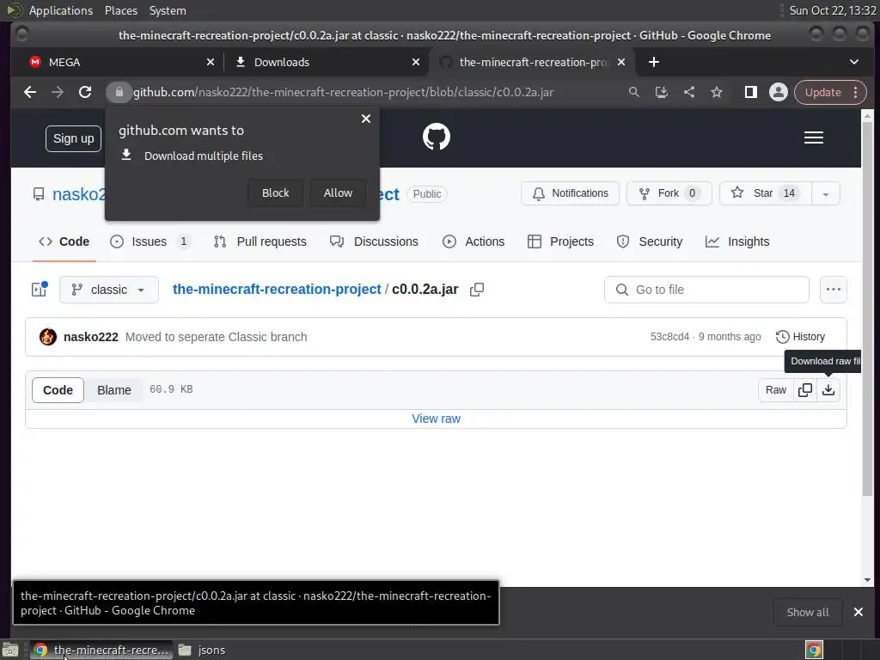Open the Places menu

120,10
